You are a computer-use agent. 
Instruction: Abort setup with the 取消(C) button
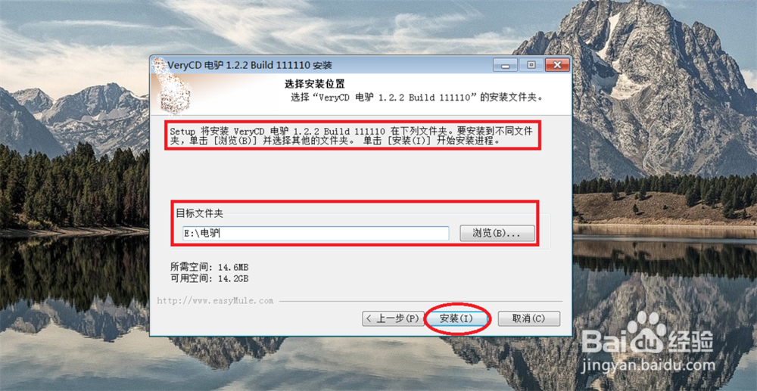pyautogui.click(x=528, y=318)
